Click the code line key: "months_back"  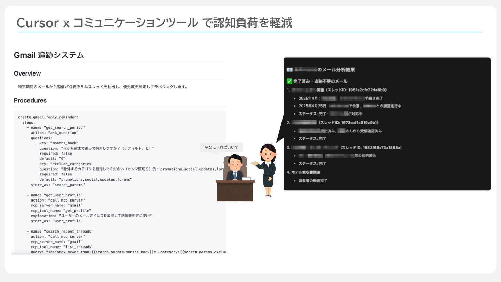coord(57,143)
